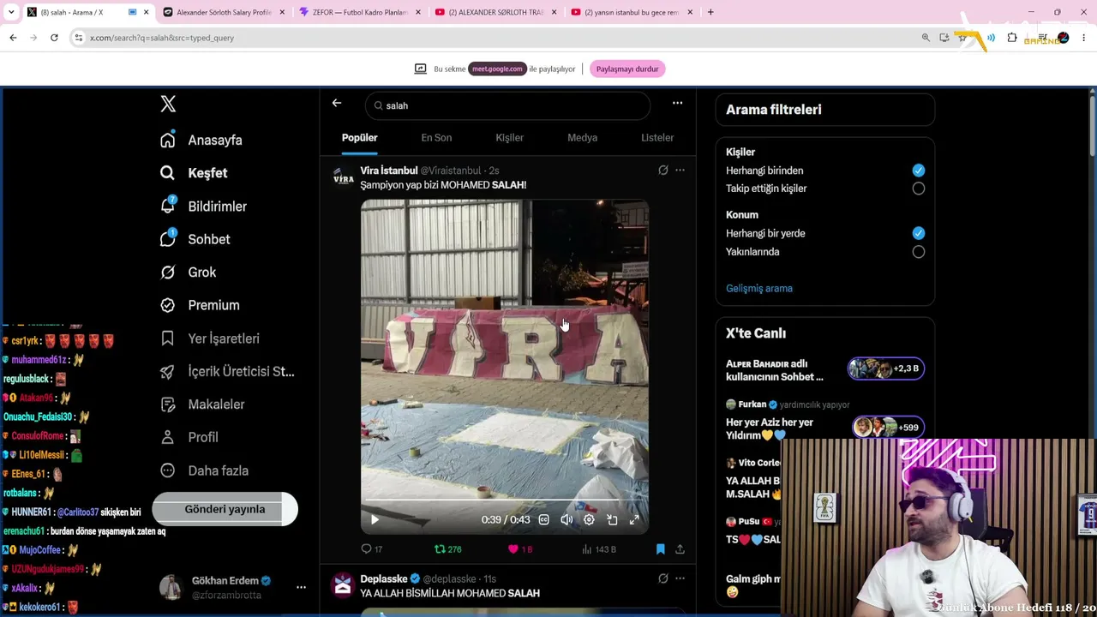The image size is (1097, 617).
Task: Bookmark this page with star icon
Action: [962, 38]
